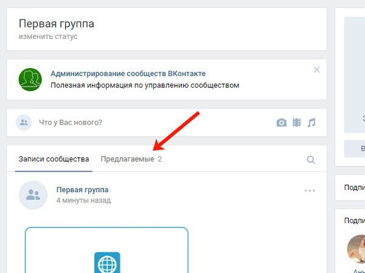Screen dimensions: 365x273
Task: Open the Первая группа post author link
Action: (x=82, y=190)
